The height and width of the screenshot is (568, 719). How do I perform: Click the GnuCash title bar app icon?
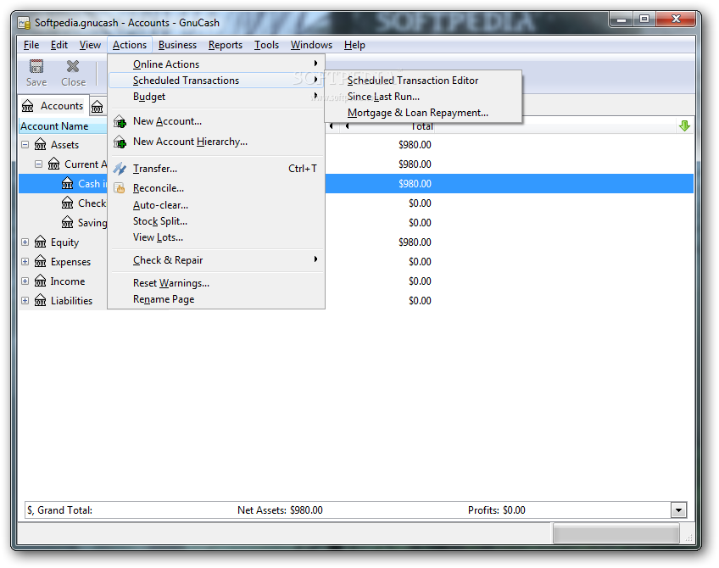click(x=25, y=22)
